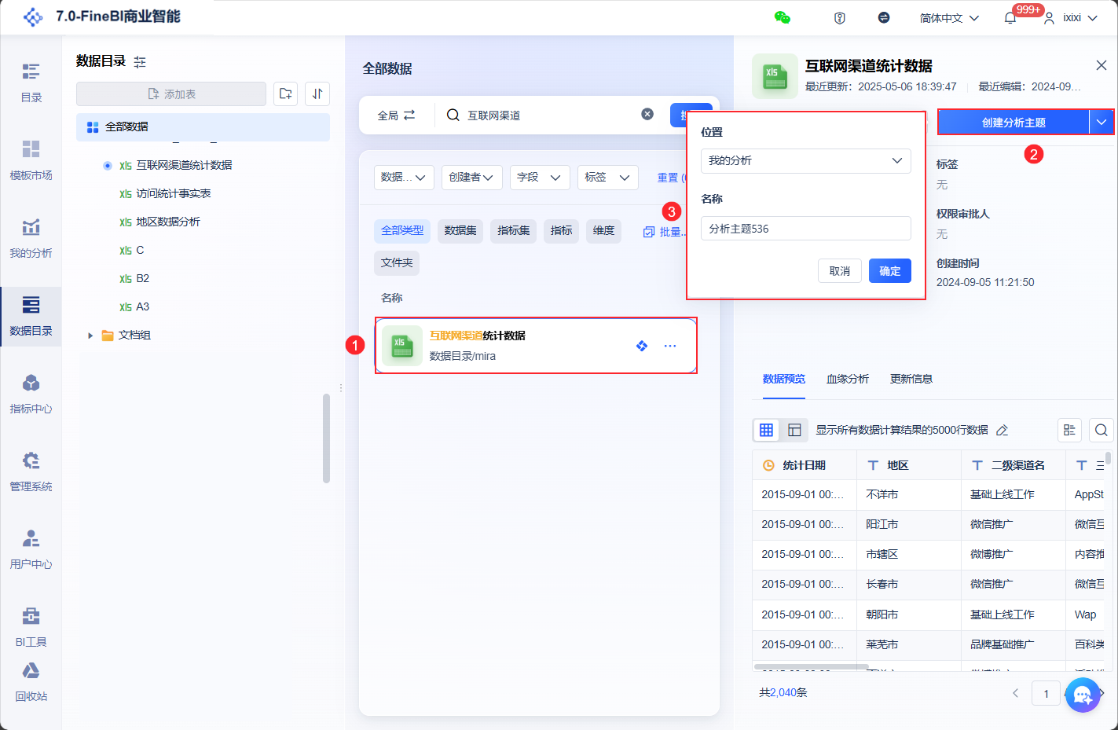Image resolution: width=1118 pixels, height=730 pixels.
Task: Click page number 1
Action: point(1046,693)
